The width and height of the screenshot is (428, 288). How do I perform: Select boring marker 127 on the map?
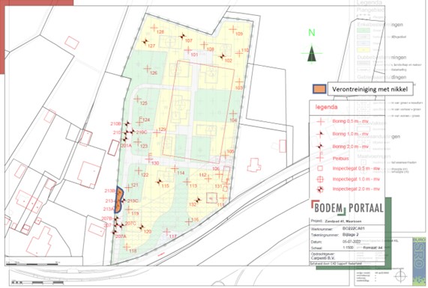145,42
